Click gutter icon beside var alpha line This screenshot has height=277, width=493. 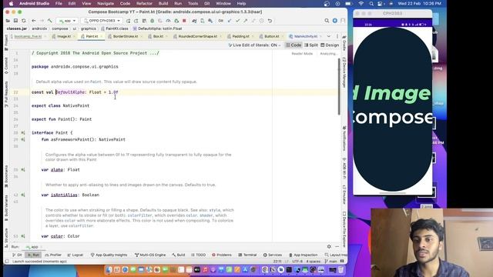coord(23,169)
